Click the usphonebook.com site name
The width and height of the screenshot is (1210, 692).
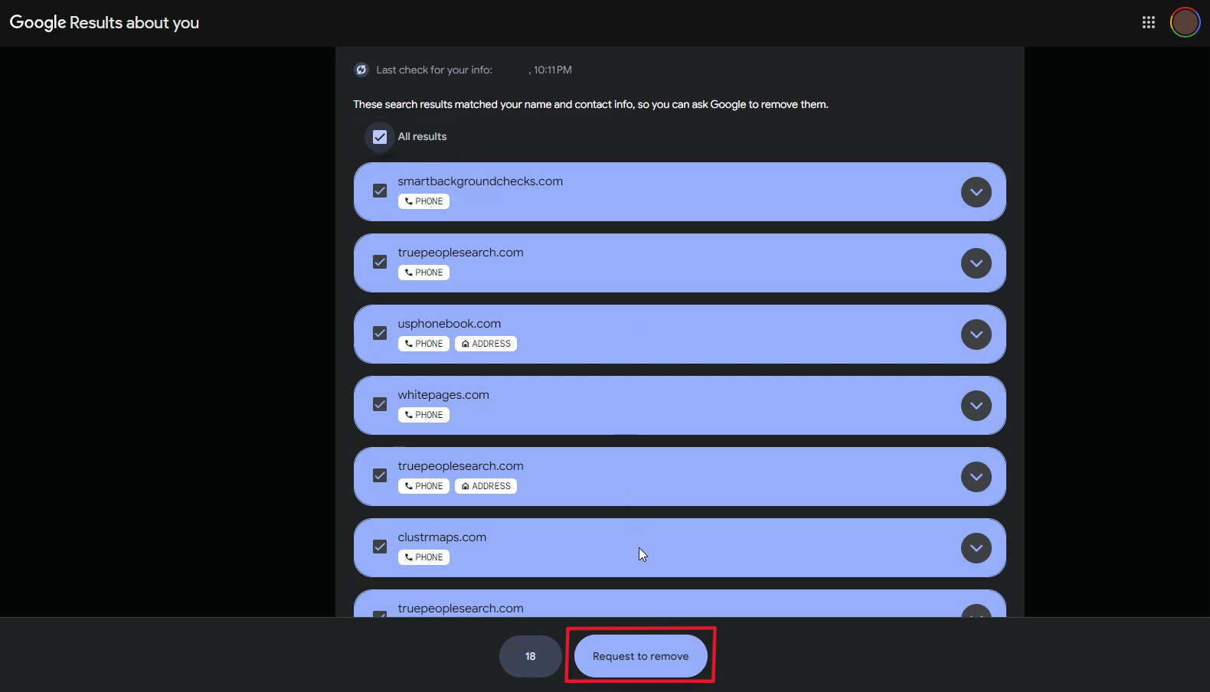click(x=450, y=324)
